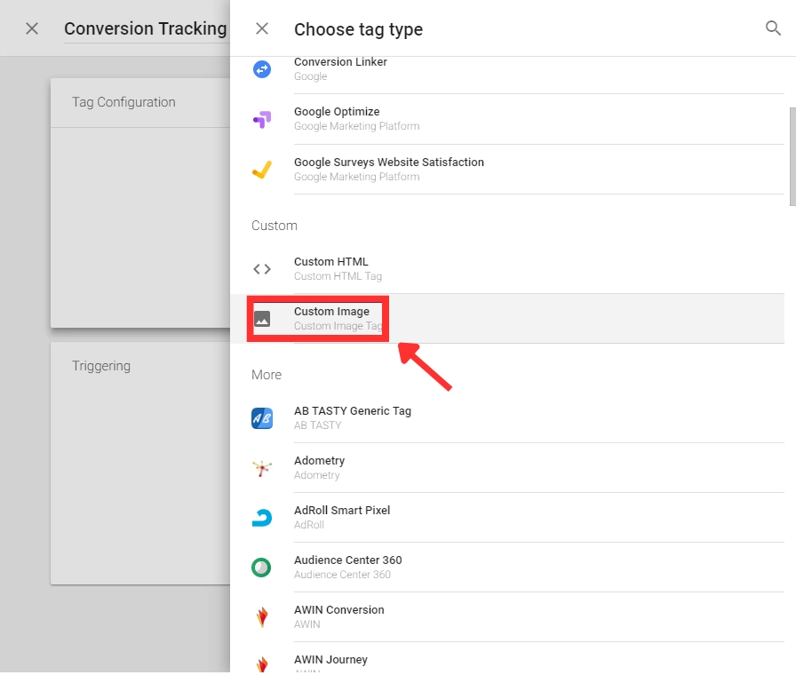Click the Conversion Linker icon

coord(262,69)
